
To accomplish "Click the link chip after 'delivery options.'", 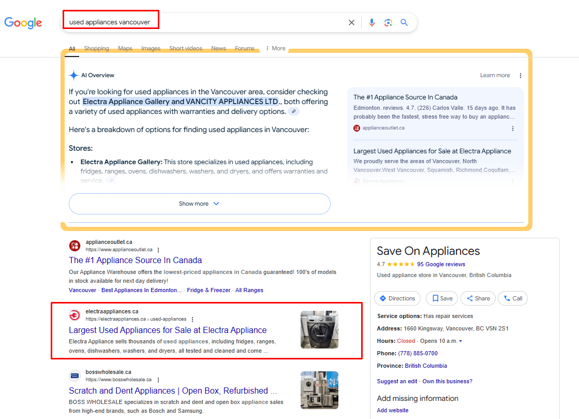I will (x=293, y=111).
